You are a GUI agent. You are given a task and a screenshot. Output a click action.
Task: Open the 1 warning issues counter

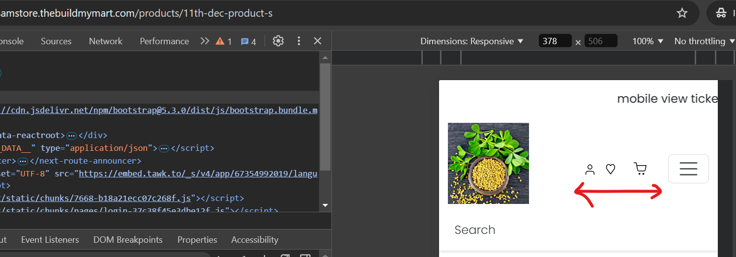(224, 42)
